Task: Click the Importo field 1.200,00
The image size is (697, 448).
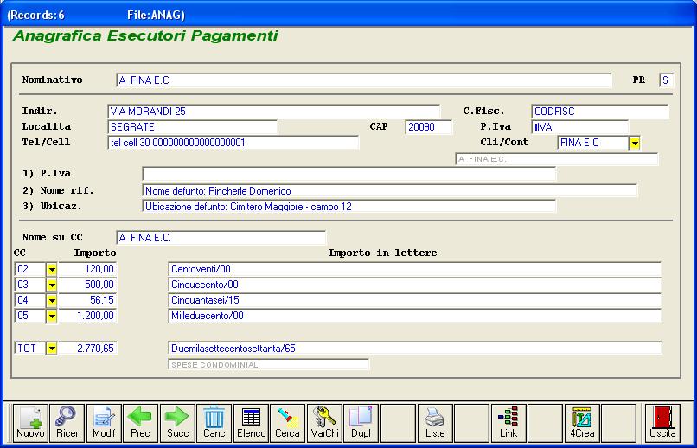Action: click(87, 316)
